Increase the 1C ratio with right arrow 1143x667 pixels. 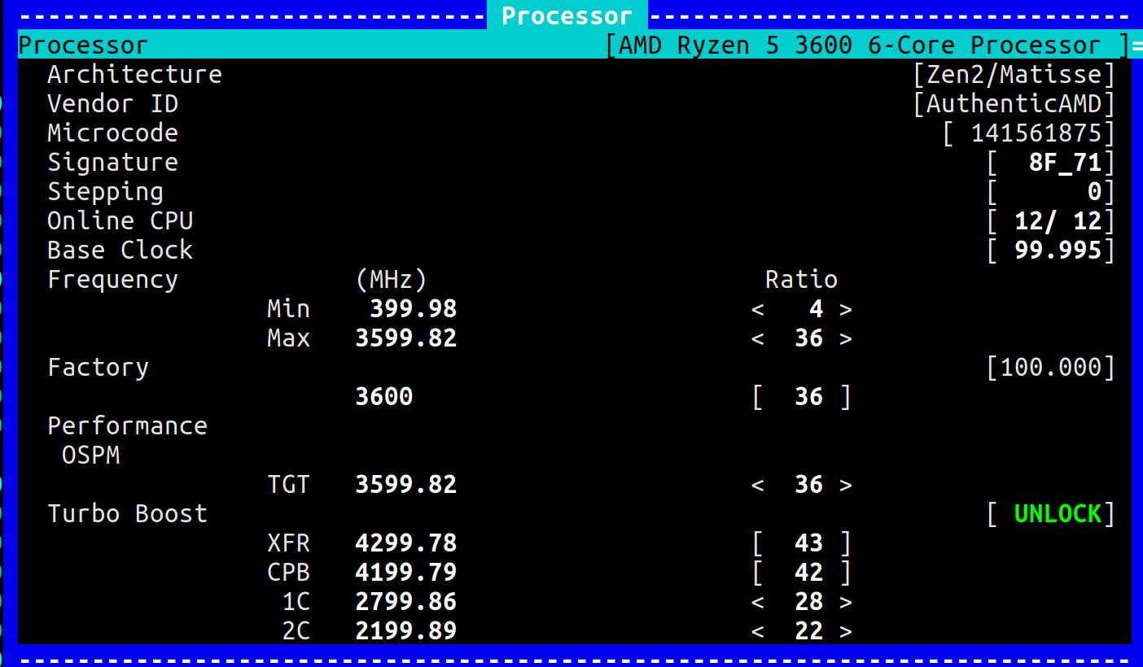pos(846,602)
